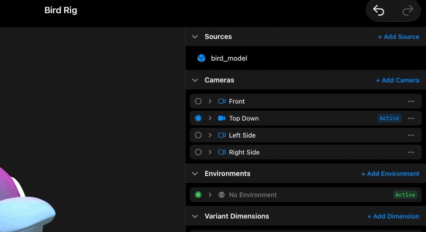Open the Top Down camera more options
Viewport: 426px width, 232px height.
tap(411, 118)
